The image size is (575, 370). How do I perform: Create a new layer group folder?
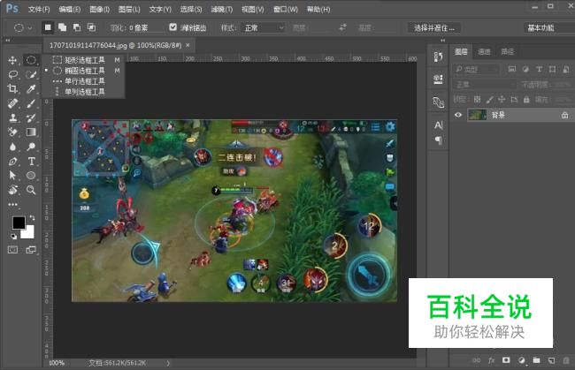536,360
